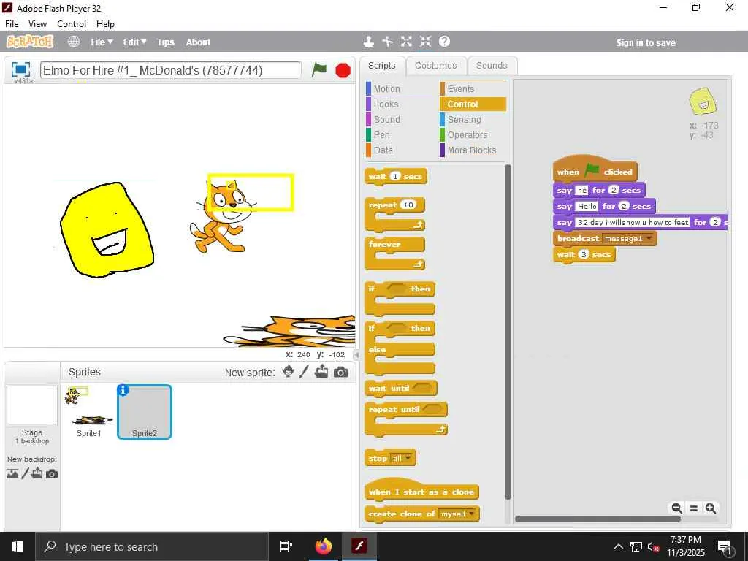Viewport: 748px width, 561px height.
Task: Open Windows Start menu
Action: (x=18, y=546)
